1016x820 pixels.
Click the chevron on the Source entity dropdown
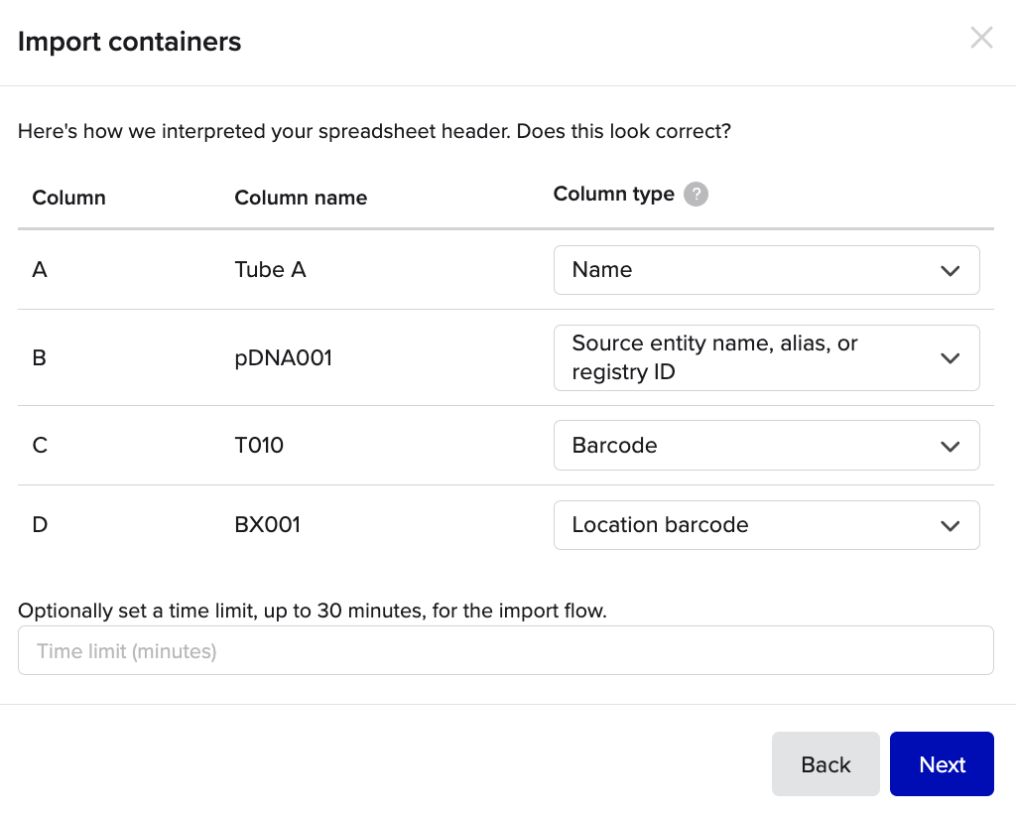tap(950, 357)
